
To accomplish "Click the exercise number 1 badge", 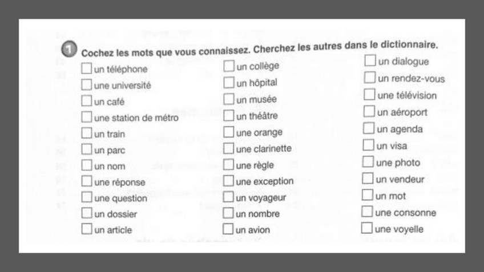I will click(67, 50).
